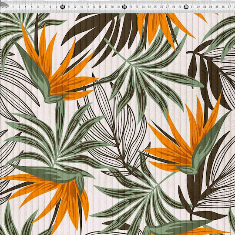The height and width of the screenshot is (235, 235).
Task: Click the number 15 on ruler
Action: pos(94,7)
